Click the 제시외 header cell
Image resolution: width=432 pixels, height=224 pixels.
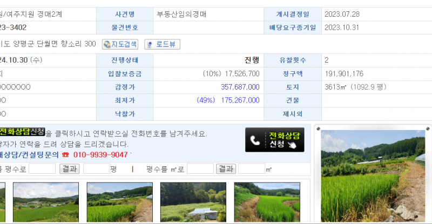click(293, 114)
